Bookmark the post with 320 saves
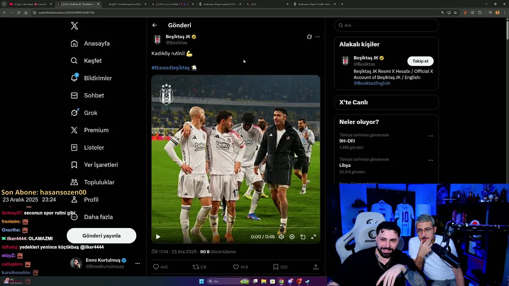The height and width of the screenshot is (286, 509). coord(280,267)
